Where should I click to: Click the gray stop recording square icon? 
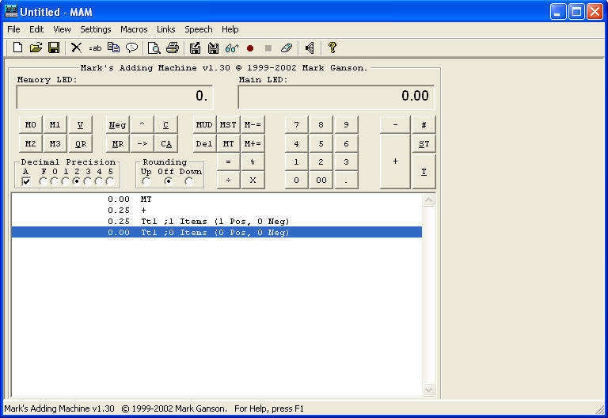tap(268, 48)
